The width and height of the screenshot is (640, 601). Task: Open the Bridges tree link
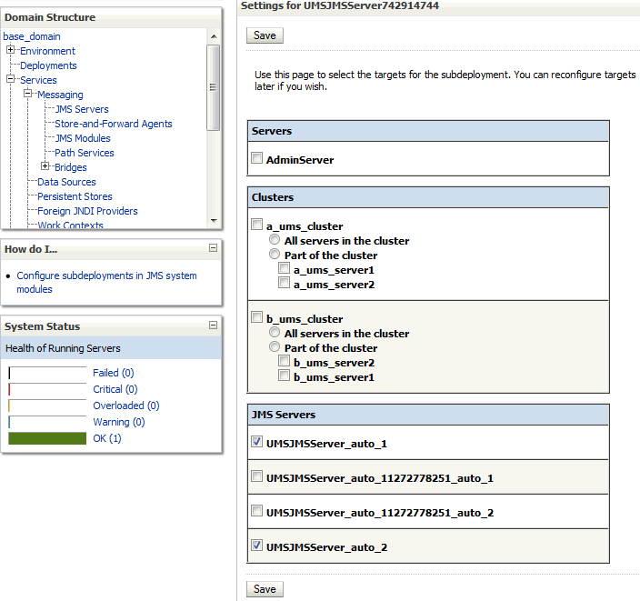(x=71, y=167)
